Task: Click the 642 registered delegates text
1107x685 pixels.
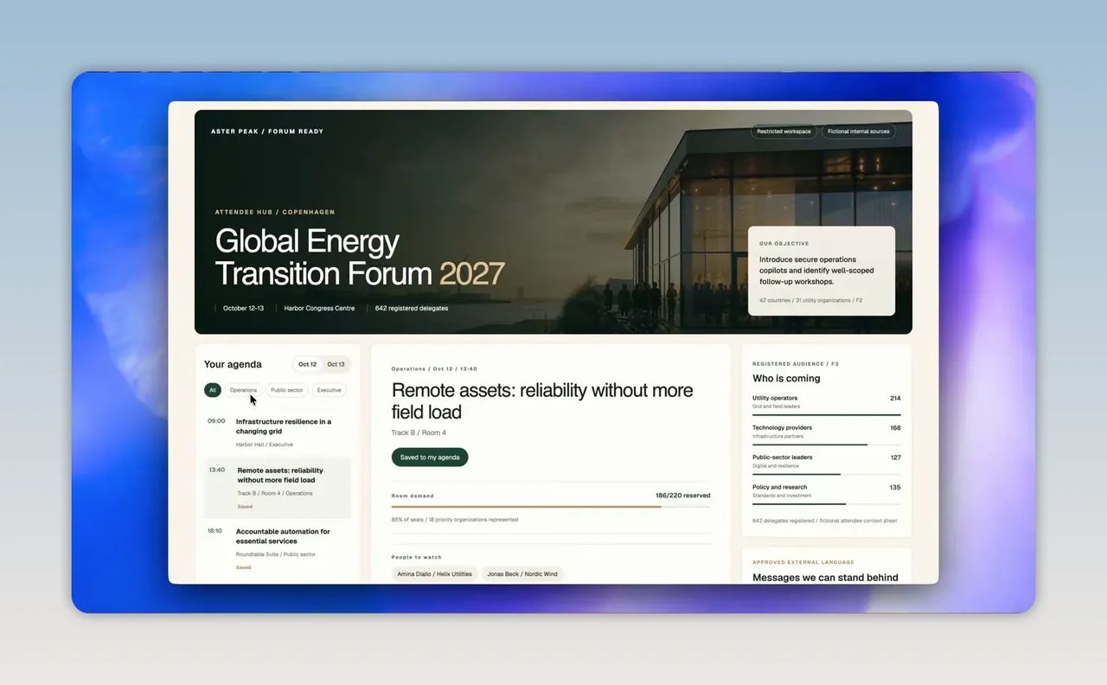Action: (412, 308)
